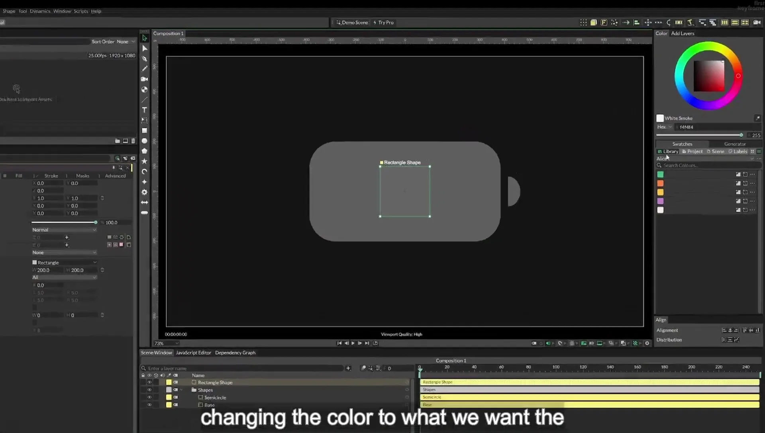Click the Pen tool icon
The height and width of the screenshot is (433, 765).
tap(145, 59)
